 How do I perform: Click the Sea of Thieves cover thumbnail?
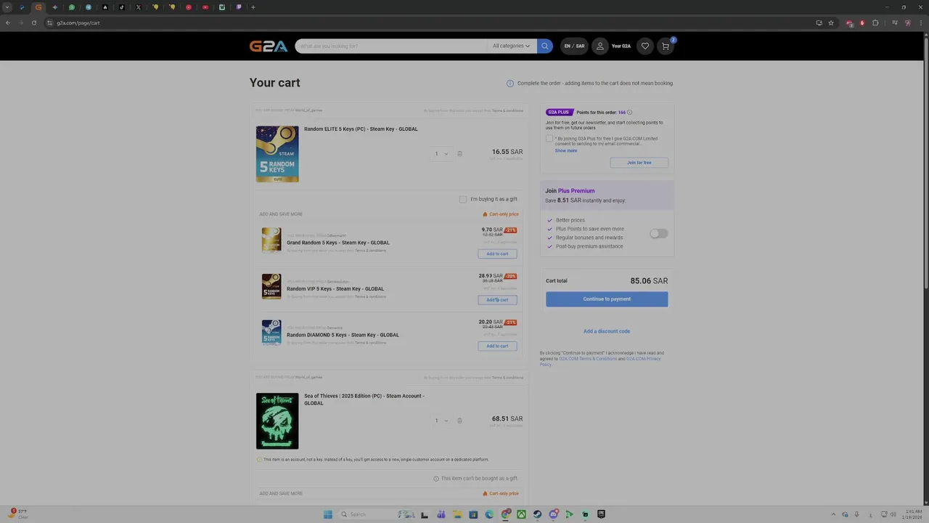[x=277, y=421]
